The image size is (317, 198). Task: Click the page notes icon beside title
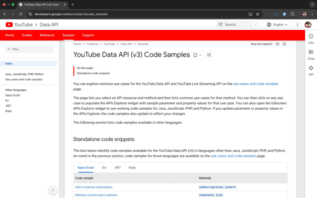(x=209, y=55)
